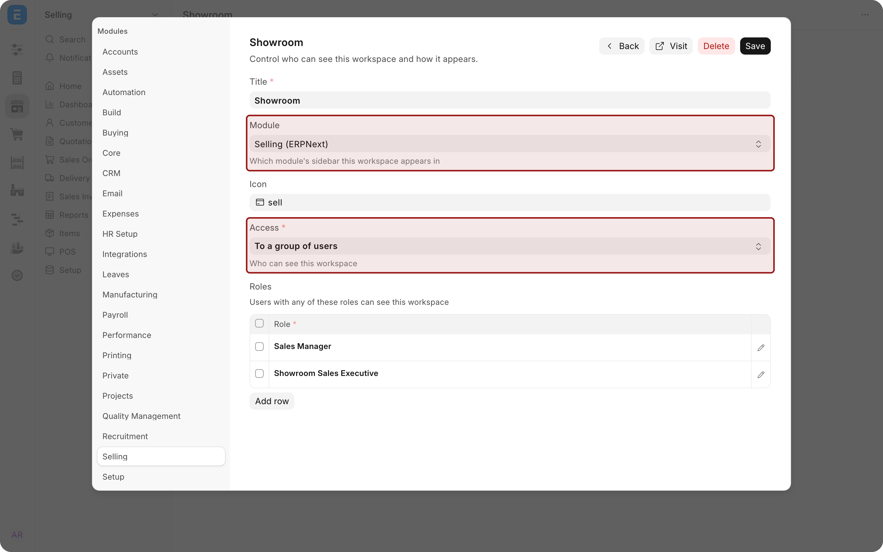Screen dimensions: 883x552
Task: Open the factory Manufacturing icon in left rail
Action: click(x=17, y=190)
